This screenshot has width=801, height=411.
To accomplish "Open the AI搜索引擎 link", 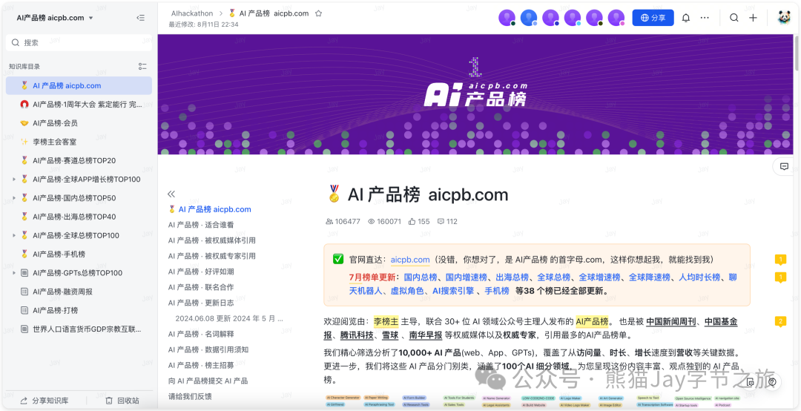I will tap(454, 291).
